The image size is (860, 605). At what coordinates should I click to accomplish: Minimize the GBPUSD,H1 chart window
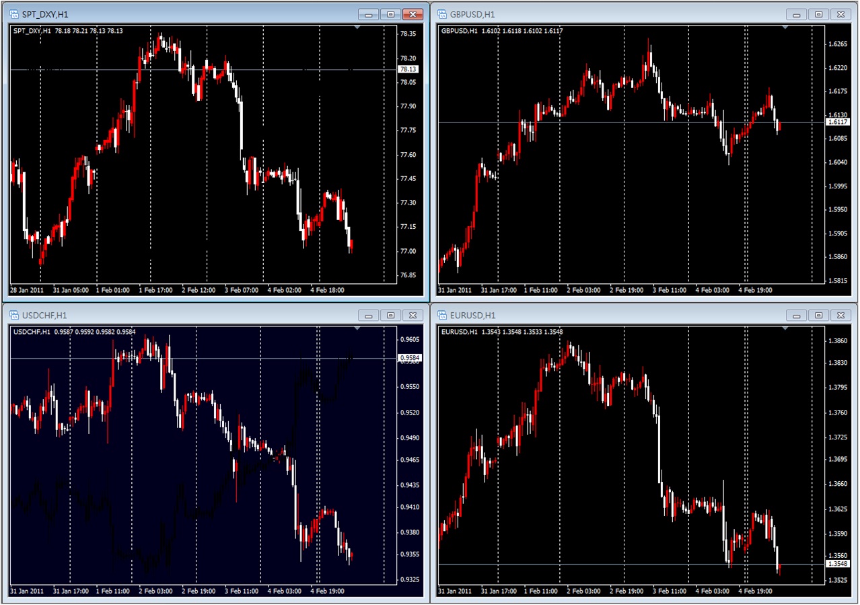coord(797,14)
